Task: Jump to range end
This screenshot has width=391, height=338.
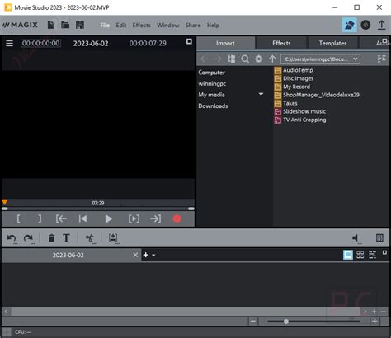Action: (156, 218)
